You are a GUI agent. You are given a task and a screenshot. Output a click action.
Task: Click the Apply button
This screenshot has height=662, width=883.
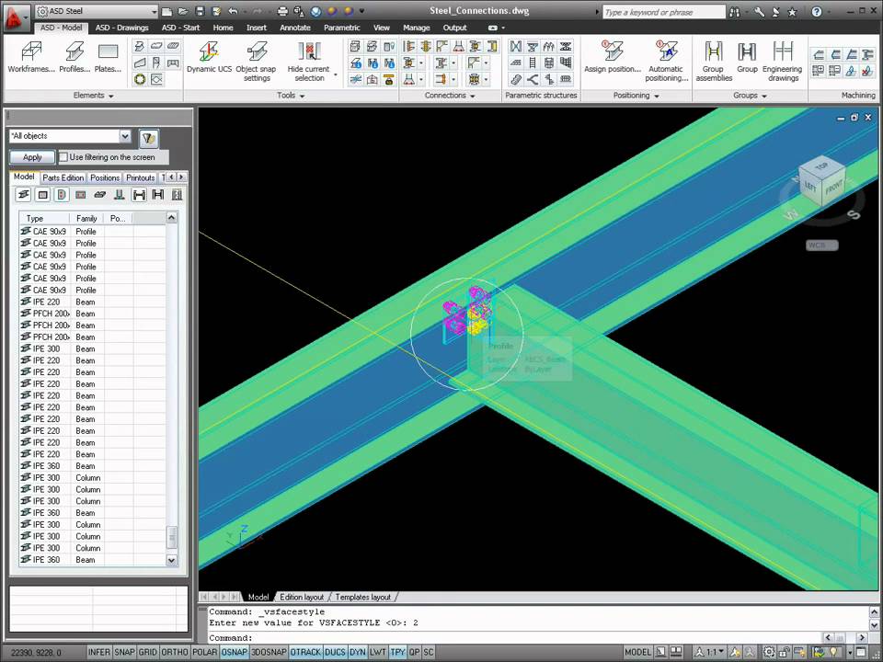(32, 157)
